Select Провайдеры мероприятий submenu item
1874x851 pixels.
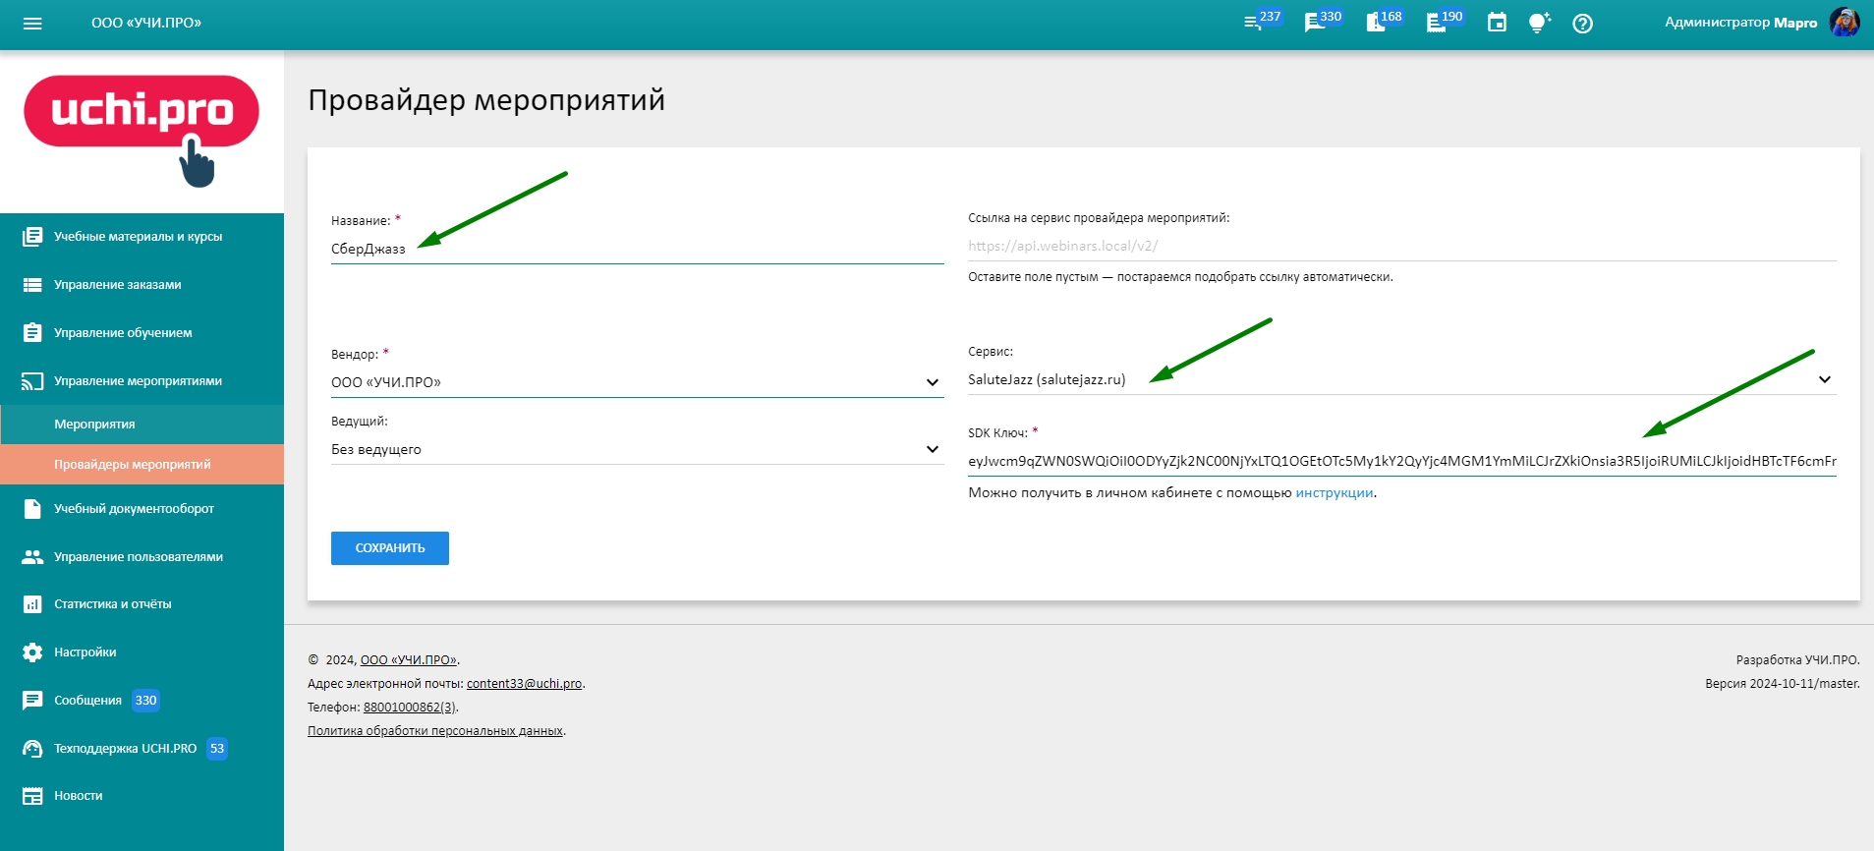click(x=142, y=465)
